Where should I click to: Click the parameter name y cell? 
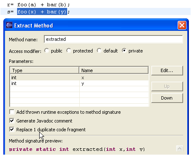[x=114, y=83]
